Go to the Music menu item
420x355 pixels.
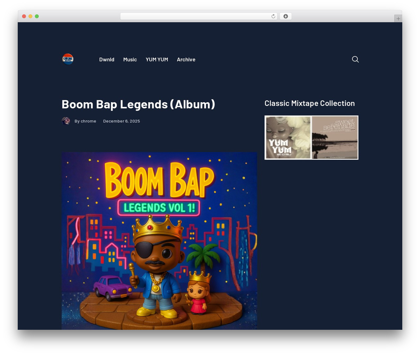pos(130,60)
